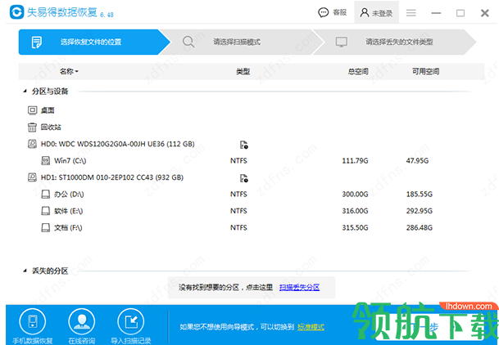
Task: Maximize the application window
Action: point(460,13)
